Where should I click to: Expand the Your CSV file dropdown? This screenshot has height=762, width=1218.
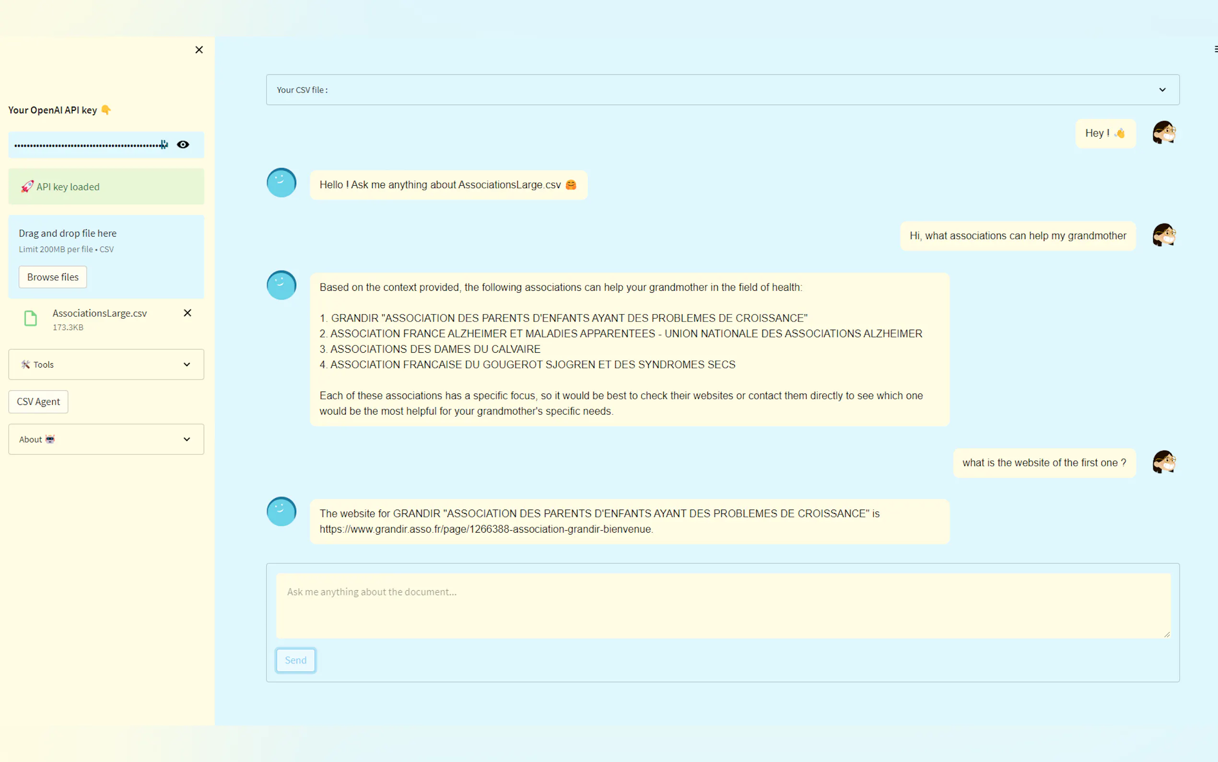tap(723, 90)
